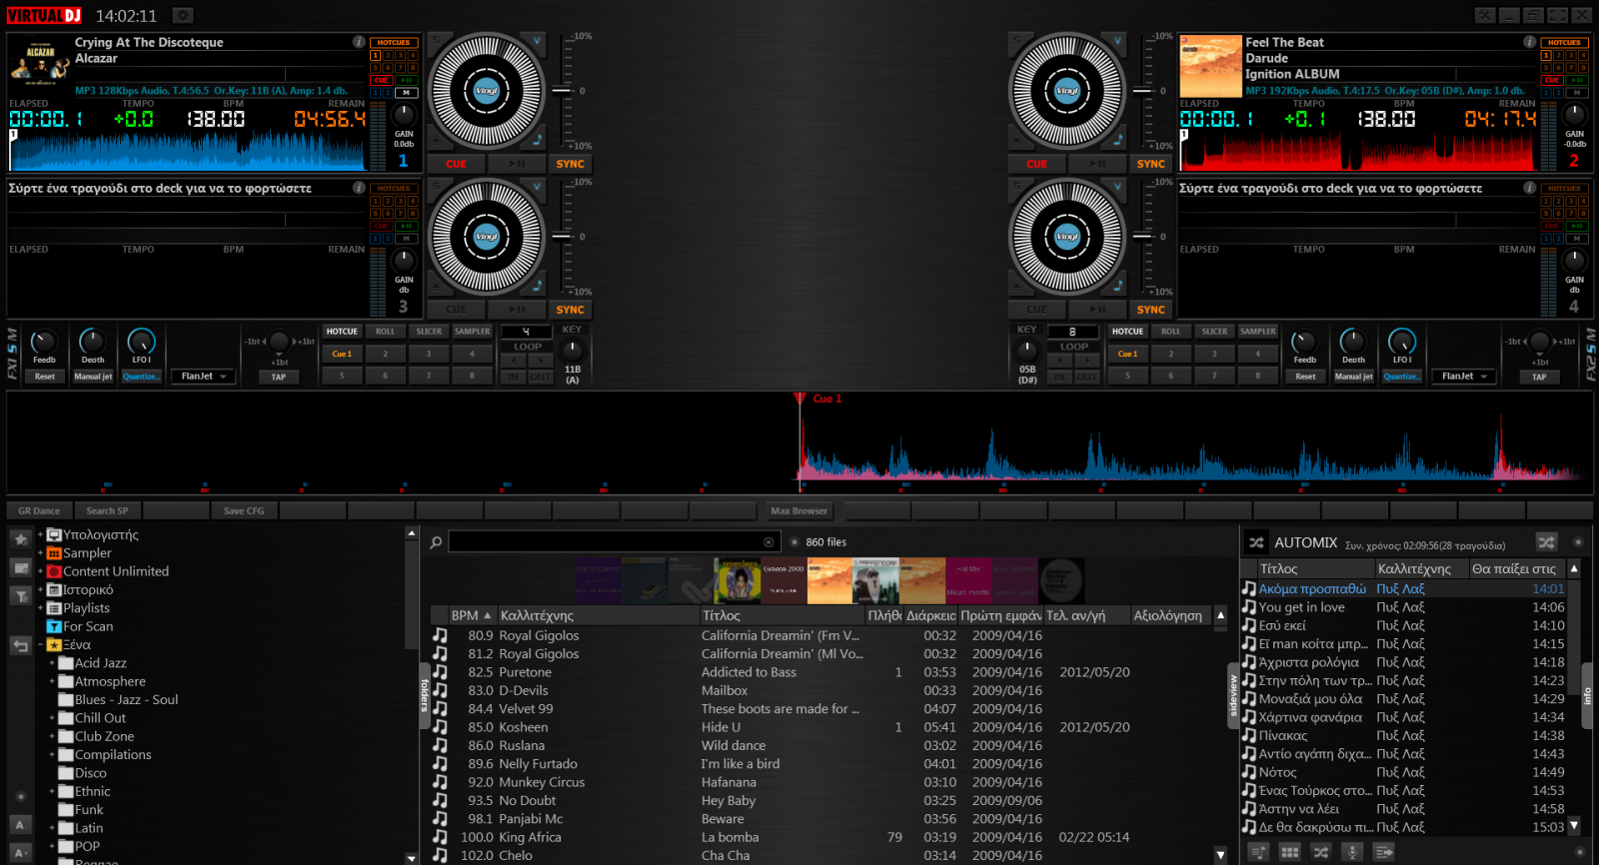
Task: Switch left pad mode to SAMPLER
Action: [x=472, y=332]
